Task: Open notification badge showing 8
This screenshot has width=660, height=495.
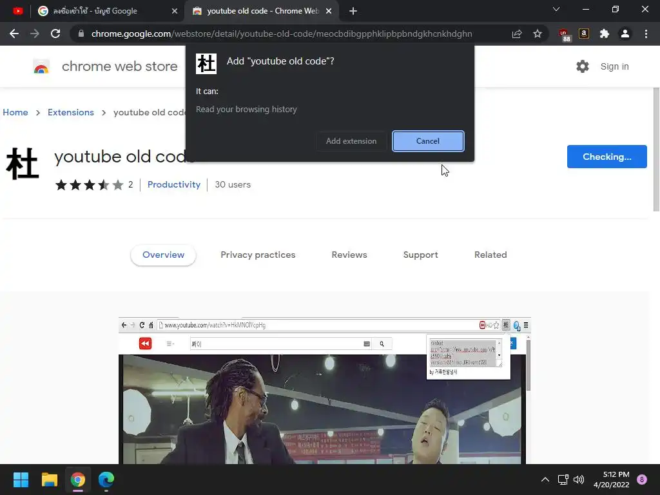Action: (641, 480)
